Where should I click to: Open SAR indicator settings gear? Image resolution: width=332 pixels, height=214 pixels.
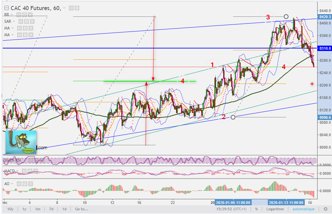(27, 21)
